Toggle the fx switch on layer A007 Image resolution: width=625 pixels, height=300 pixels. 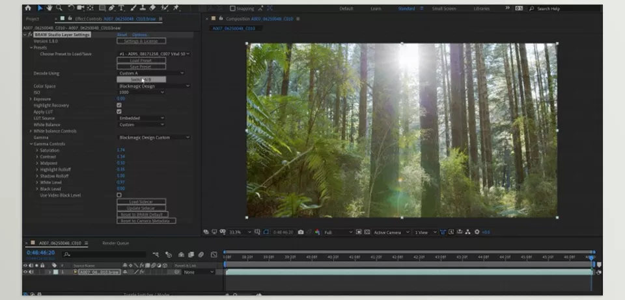tap(141, 272)
